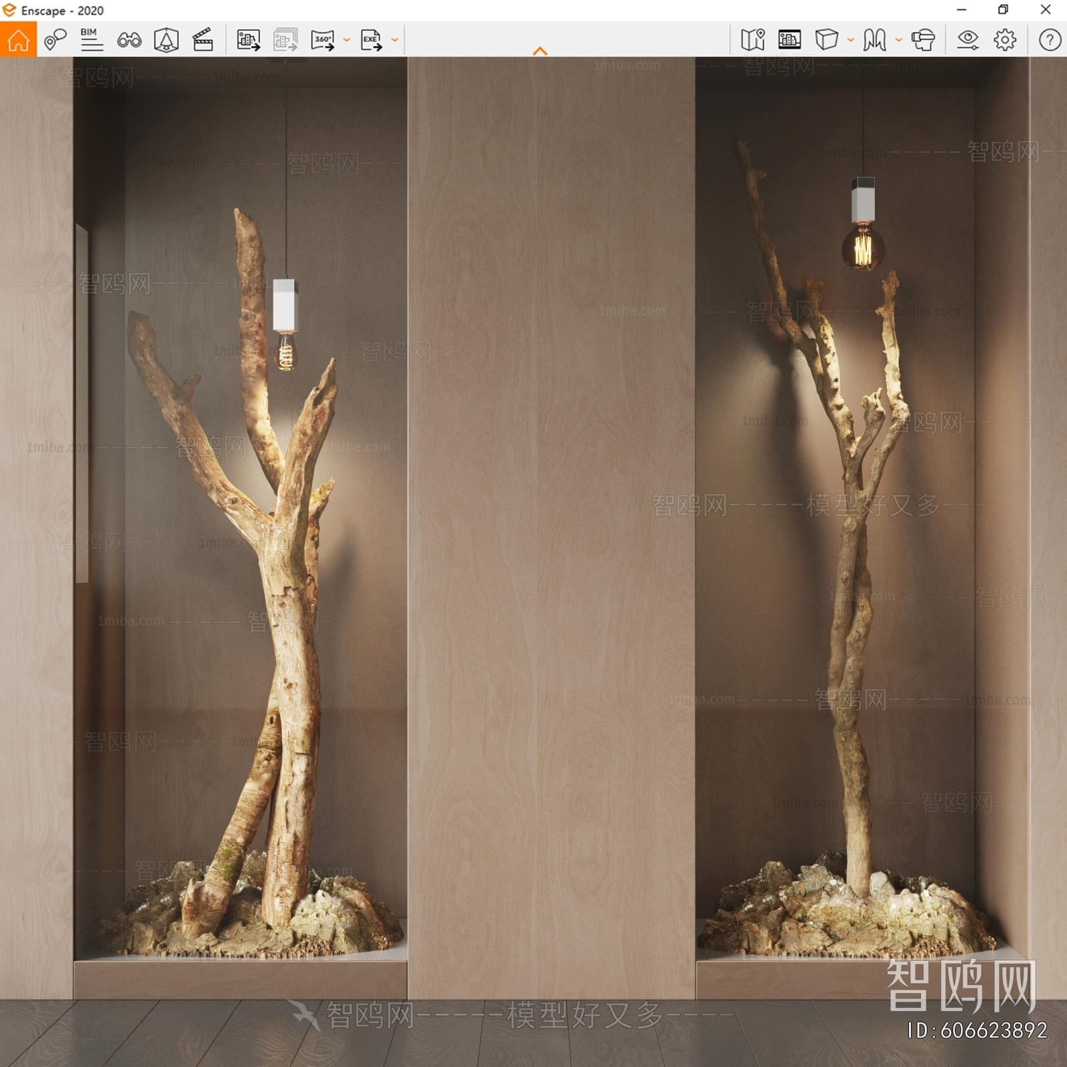Minimize the Enscape window
Image resolution: width=1067 pixels, height=1067 pixels.
coord(962,10)
